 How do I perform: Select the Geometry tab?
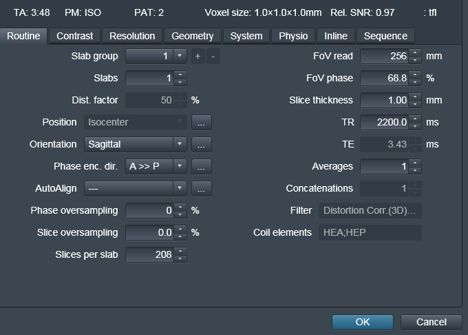193,36
